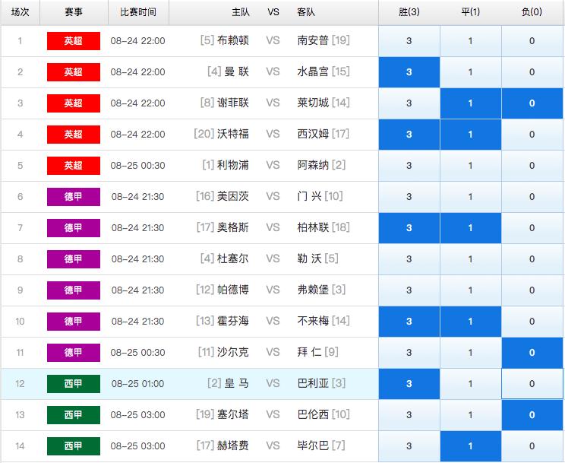Select draw (1) for 塞尔塔 vs 巴伦西
The width and height of the screenshot is (565, 463).
click(471, 415)
